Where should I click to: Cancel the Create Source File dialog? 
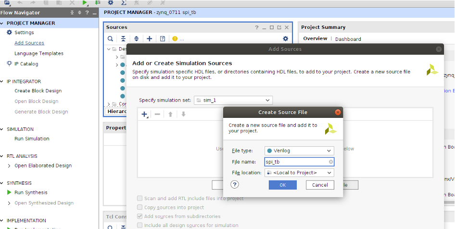[320, 185]
